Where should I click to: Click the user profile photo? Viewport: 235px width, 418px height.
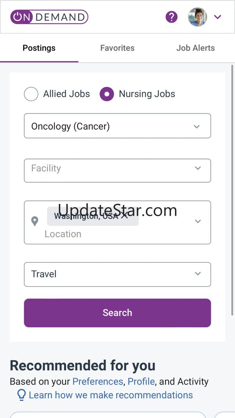coord(197,17)
